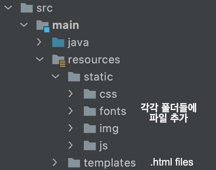Select the js tree label

(104, 146)
